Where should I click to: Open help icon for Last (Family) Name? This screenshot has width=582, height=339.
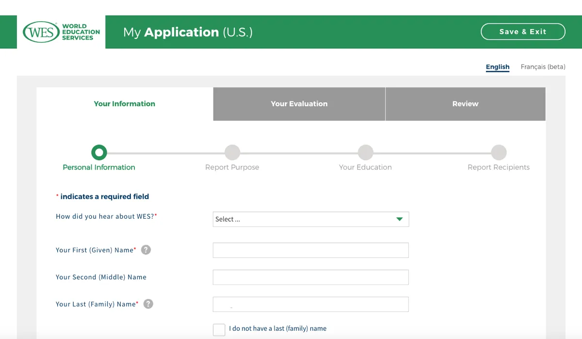point(148,304)
